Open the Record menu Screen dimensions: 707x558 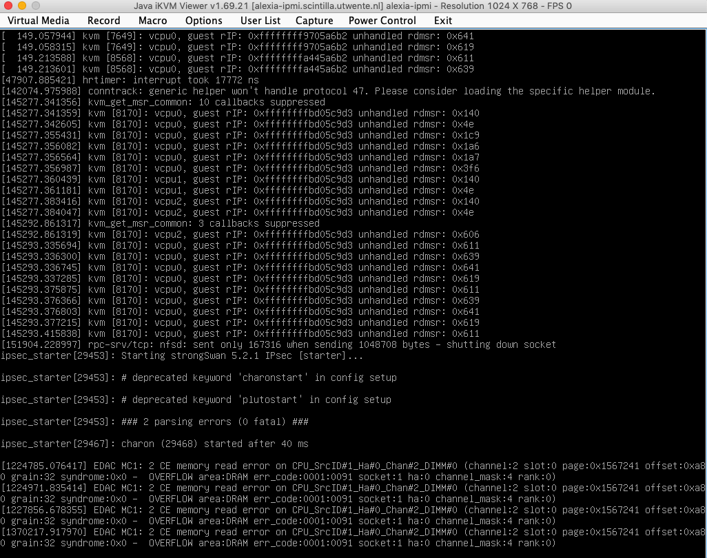(x=103, y=21)
